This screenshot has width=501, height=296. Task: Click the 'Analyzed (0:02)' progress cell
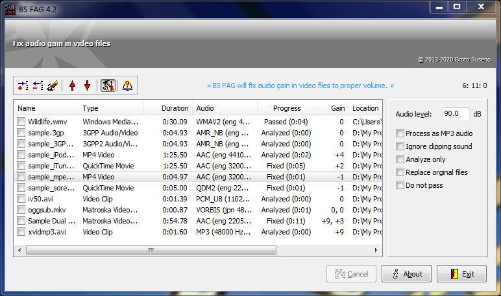(x=286, y=155)
